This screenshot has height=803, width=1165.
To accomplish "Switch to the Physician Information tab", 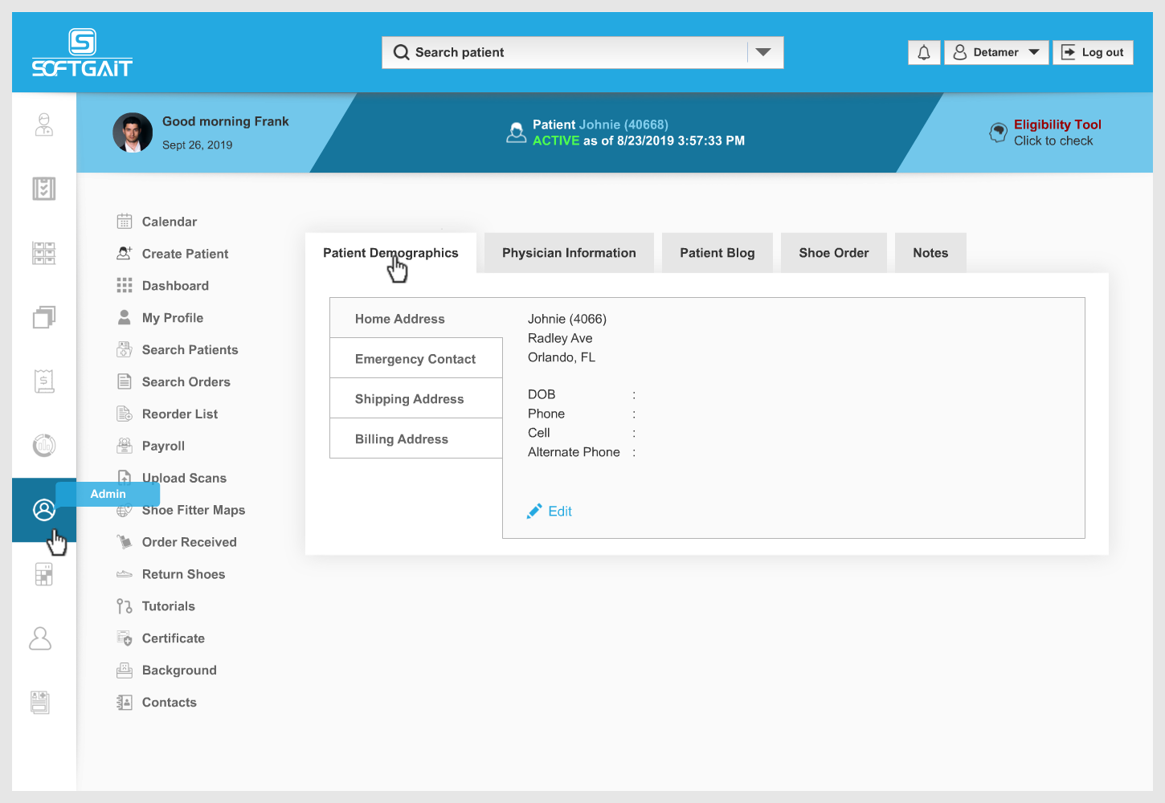I will point(569,253).
